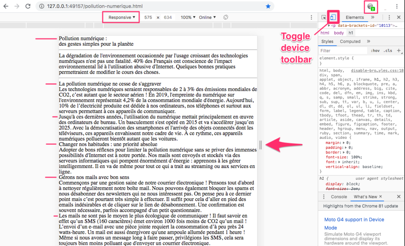Click 'Highlights from the Chrome 81 update' text

click(361, 206)
